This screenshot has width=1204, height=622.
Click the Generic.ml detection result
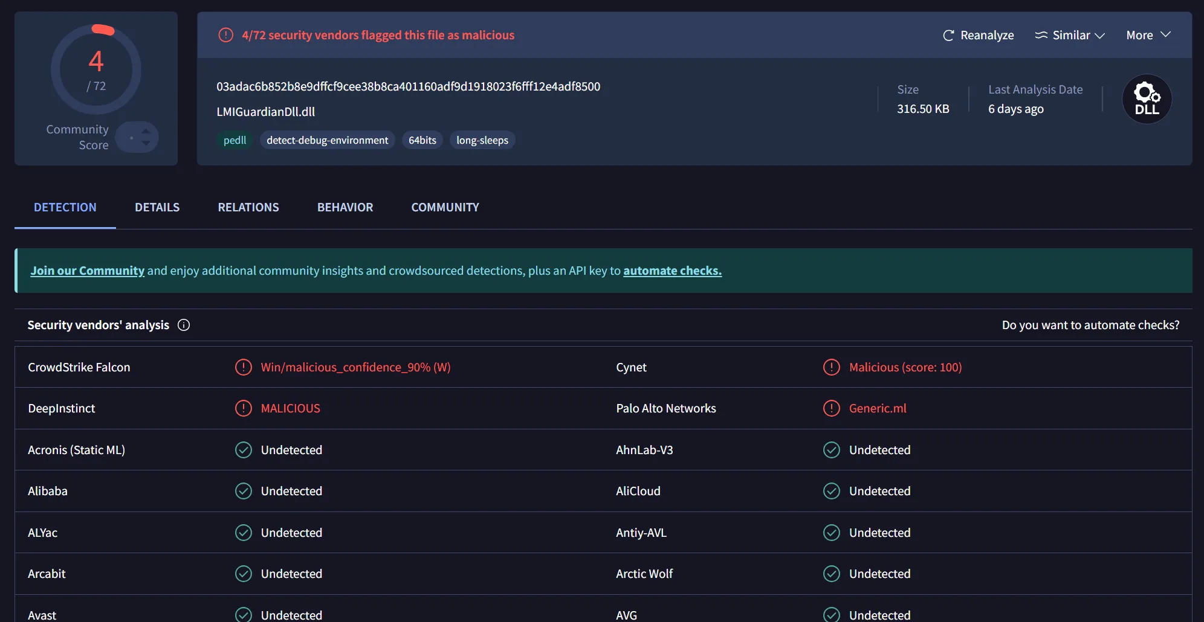pyautogui.click(x=878, y=408)
